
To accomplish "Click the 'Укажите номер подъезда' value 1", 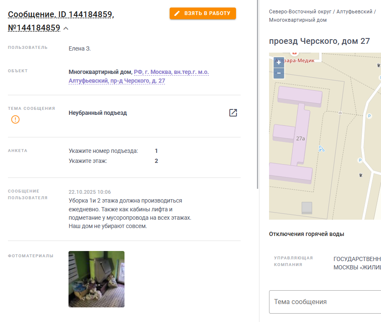I will coord(156,151).
